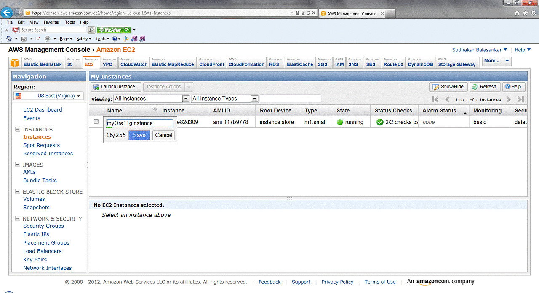Go back with the browser Back arrow

click(x=7, y=13)
